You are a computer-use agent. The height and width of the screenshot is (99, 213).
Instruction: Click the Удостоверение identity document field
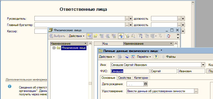point(160,91)
